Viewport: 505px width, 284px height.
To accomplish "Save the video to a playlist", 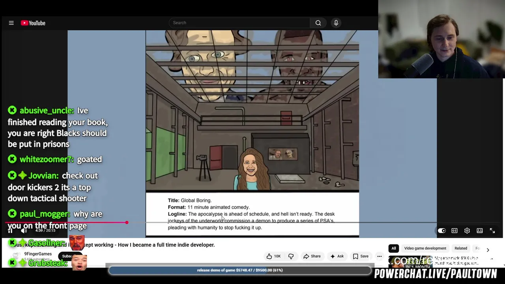I will point(361,256).
